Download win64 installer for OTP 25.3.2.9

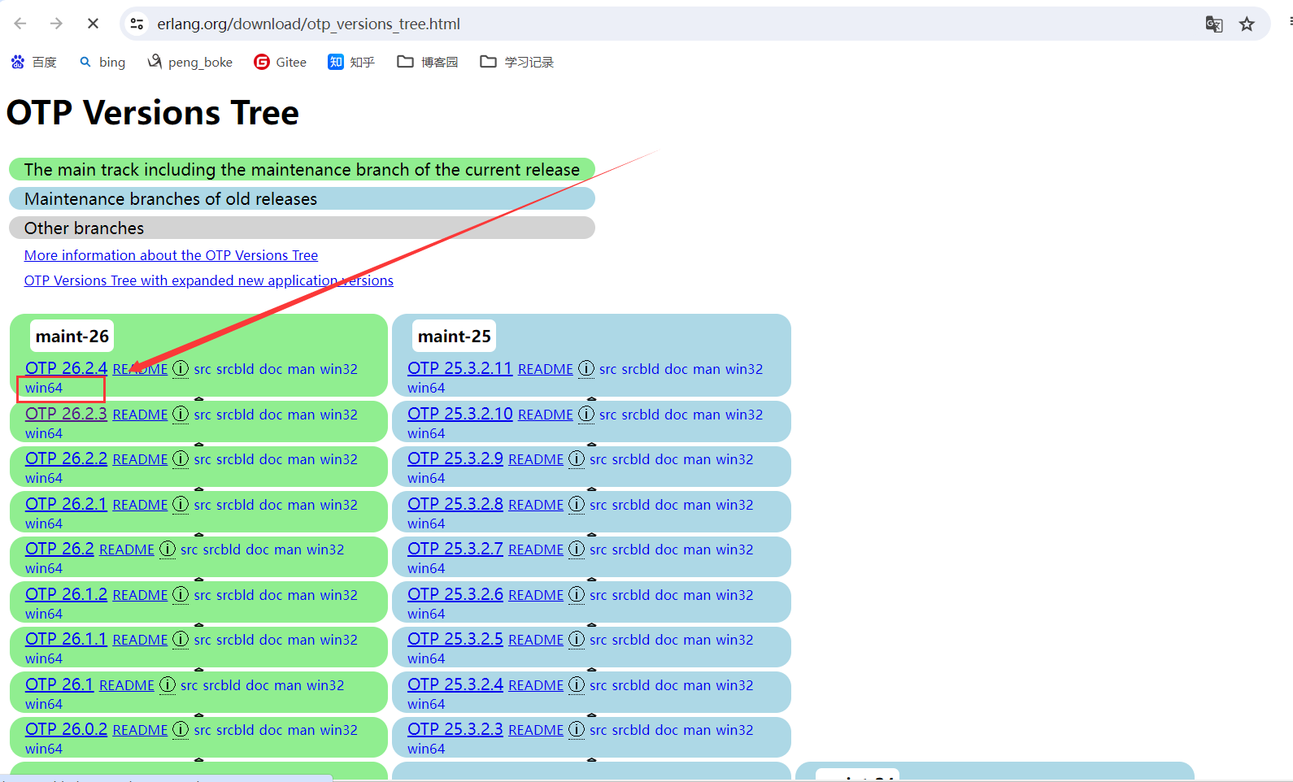[426, 478]
